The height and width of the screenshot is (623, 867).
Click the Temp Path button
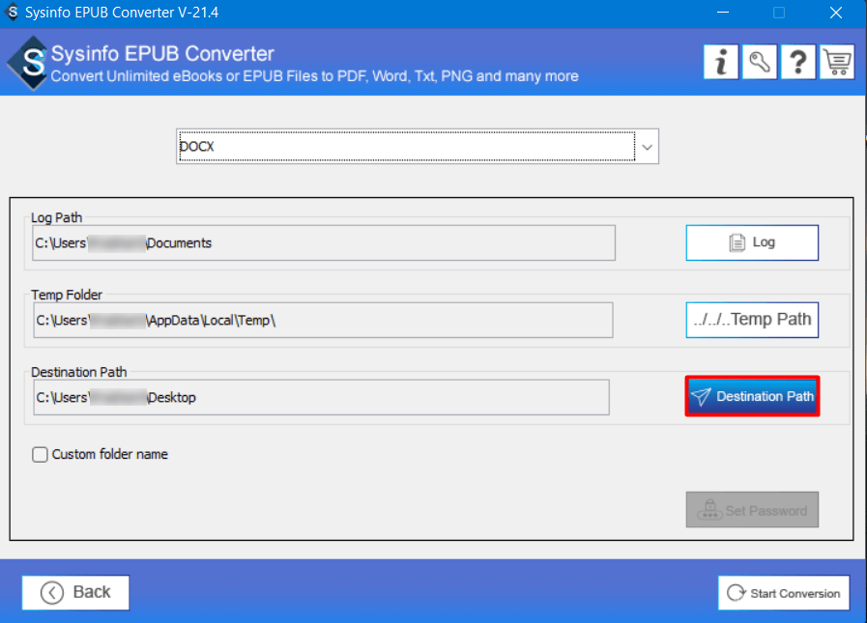[752, 320]
